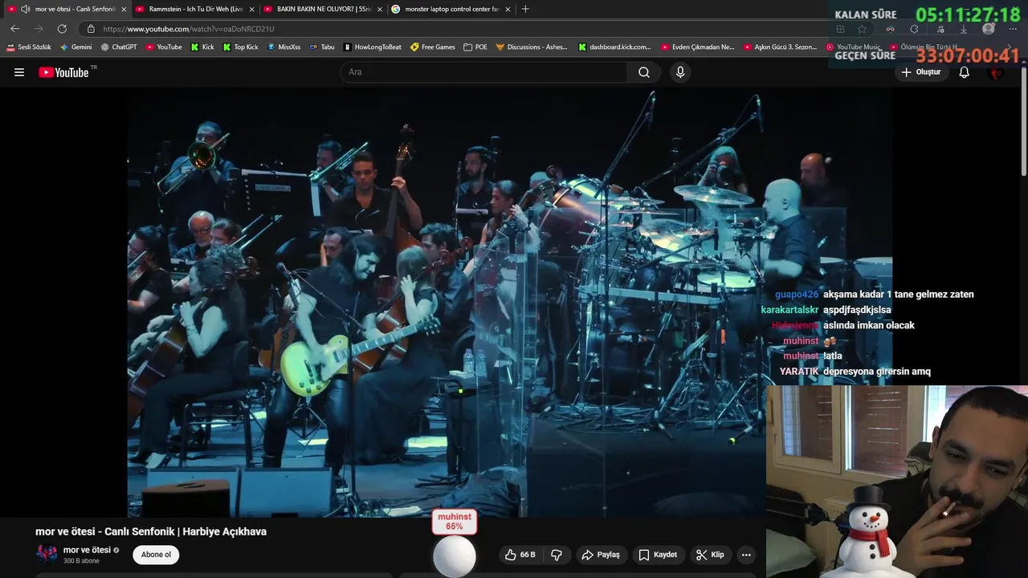The image size is (1028, 578).
Task: Close the BAKIN BAKIN NE OLUYOR tab
Action: [380, 9]
